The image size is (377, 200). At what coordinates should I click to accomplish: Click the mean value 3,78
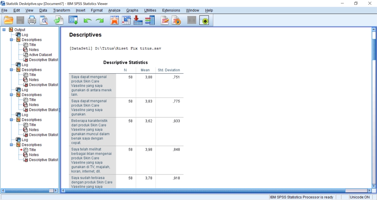(x=148, y=178)
